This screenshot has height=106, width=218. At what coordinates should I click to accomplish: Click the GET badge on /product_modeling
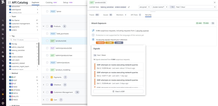[x=52, y=70]
